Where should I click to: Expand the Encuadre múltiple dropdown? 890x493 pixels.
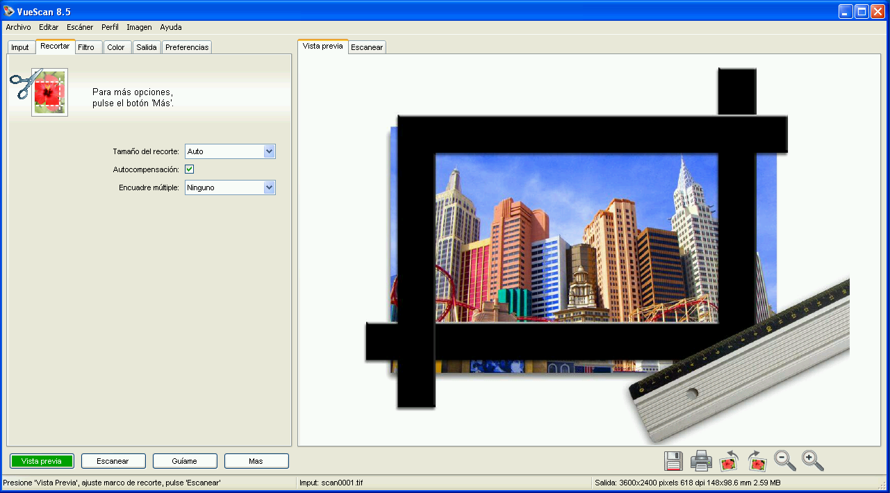[x=230, y=187]
